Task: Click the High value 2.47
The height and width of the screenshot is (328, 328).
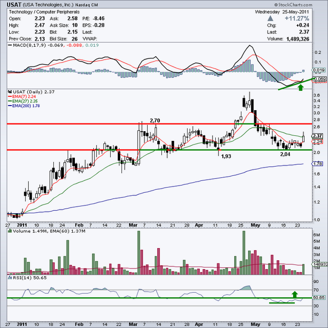Action: coord(40,25)
